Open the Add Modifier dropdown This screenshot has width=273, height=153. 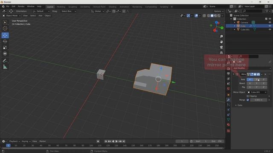coord(252,68)
